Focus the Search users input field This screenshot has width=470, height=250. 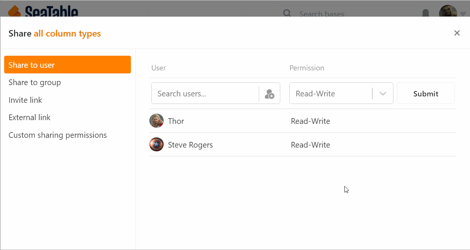point(206,94)
